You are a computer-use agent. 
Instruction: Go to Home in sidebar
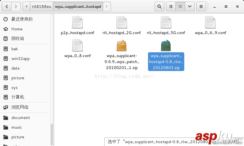pyautogui.click(x=25, y=29)
